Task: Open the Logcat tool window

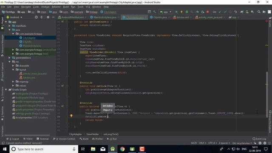Action: point(13,139)
